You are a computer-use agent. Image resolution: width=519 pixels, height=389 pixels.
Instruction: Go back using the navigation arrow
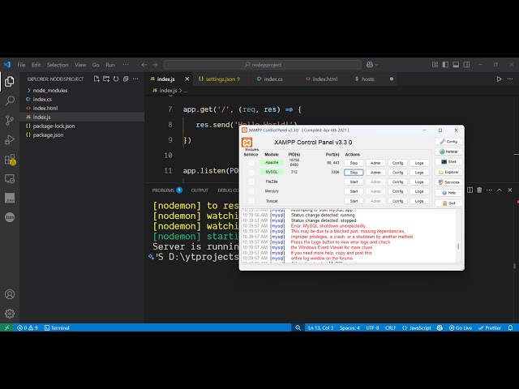pos(144,65)
